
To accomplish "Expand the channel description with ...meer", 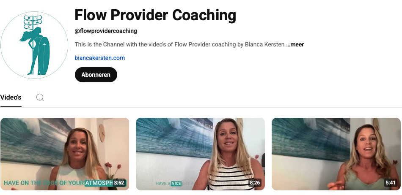I will 295,44.
